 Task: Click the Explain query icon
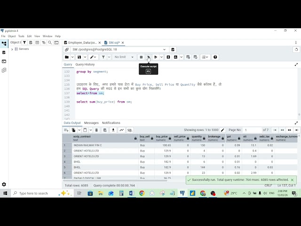(x=168, y=57)
